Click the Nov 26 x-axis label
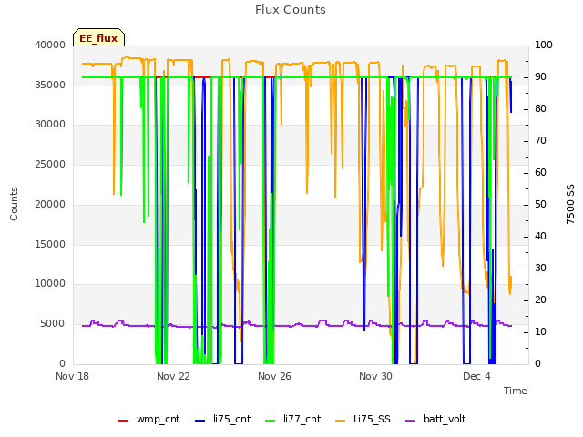This screenshot has width=583, height=437. pyautogui.click(x=274, y=376)
